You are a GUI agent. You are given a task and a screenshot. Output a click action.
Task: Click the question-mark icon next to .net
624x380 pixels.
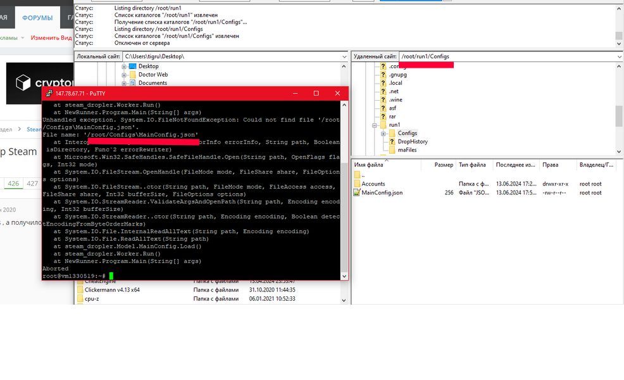pyautogui.click(x=383, y=91)
